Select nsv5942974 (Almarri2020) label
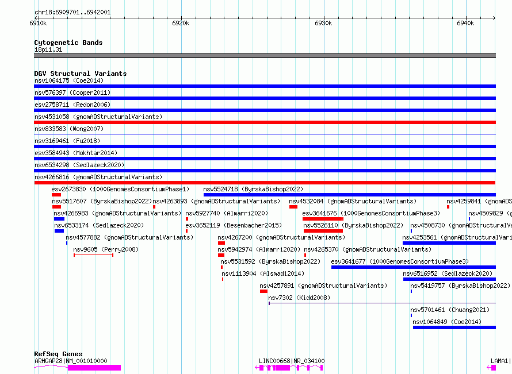Image resolution: width=512 pixels, height=374 pixels. 259,249
